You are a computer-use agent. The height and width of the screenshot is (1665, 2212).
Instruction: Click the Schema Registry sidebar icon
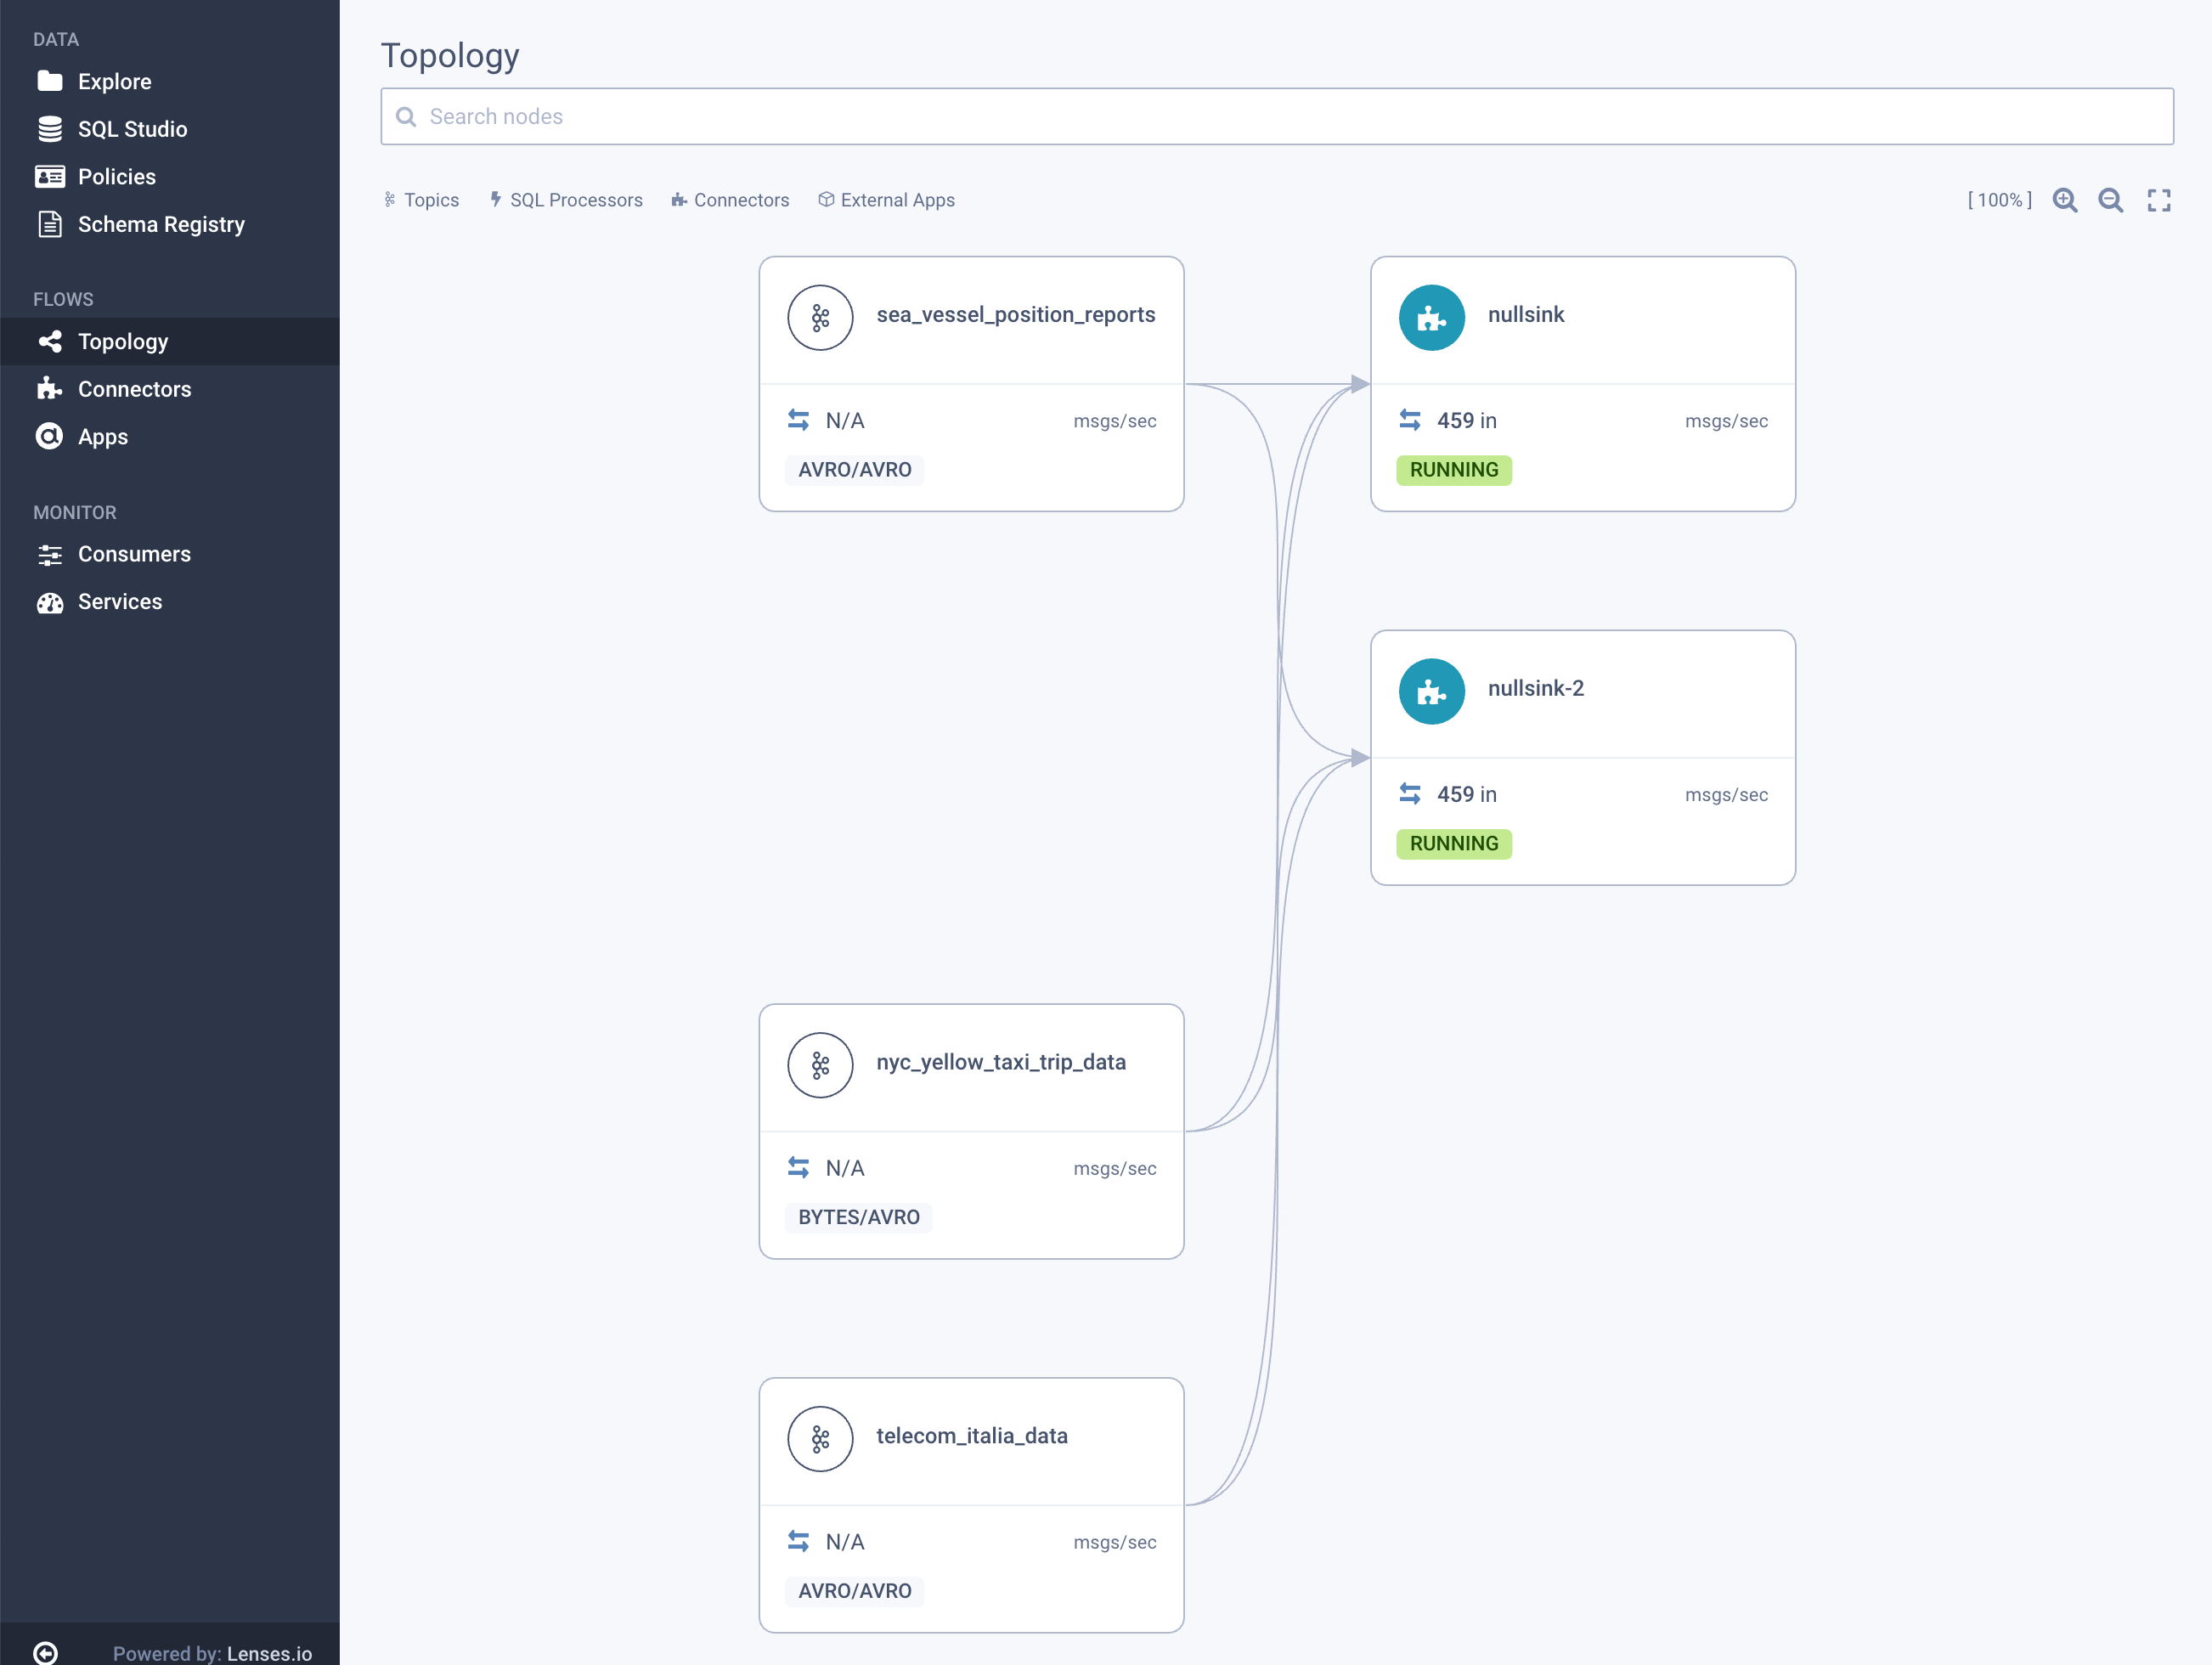[x=49, y=224]
